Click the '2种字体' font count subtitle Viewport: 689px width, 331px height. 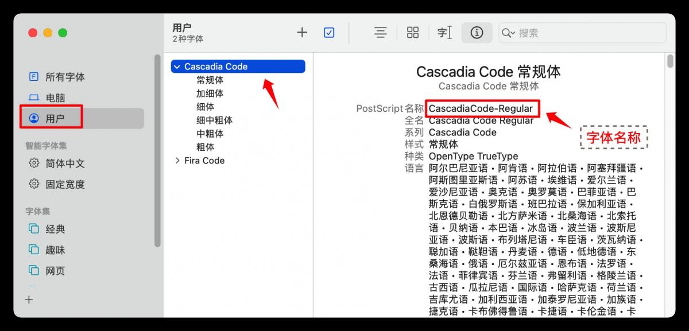coord(188,39)
